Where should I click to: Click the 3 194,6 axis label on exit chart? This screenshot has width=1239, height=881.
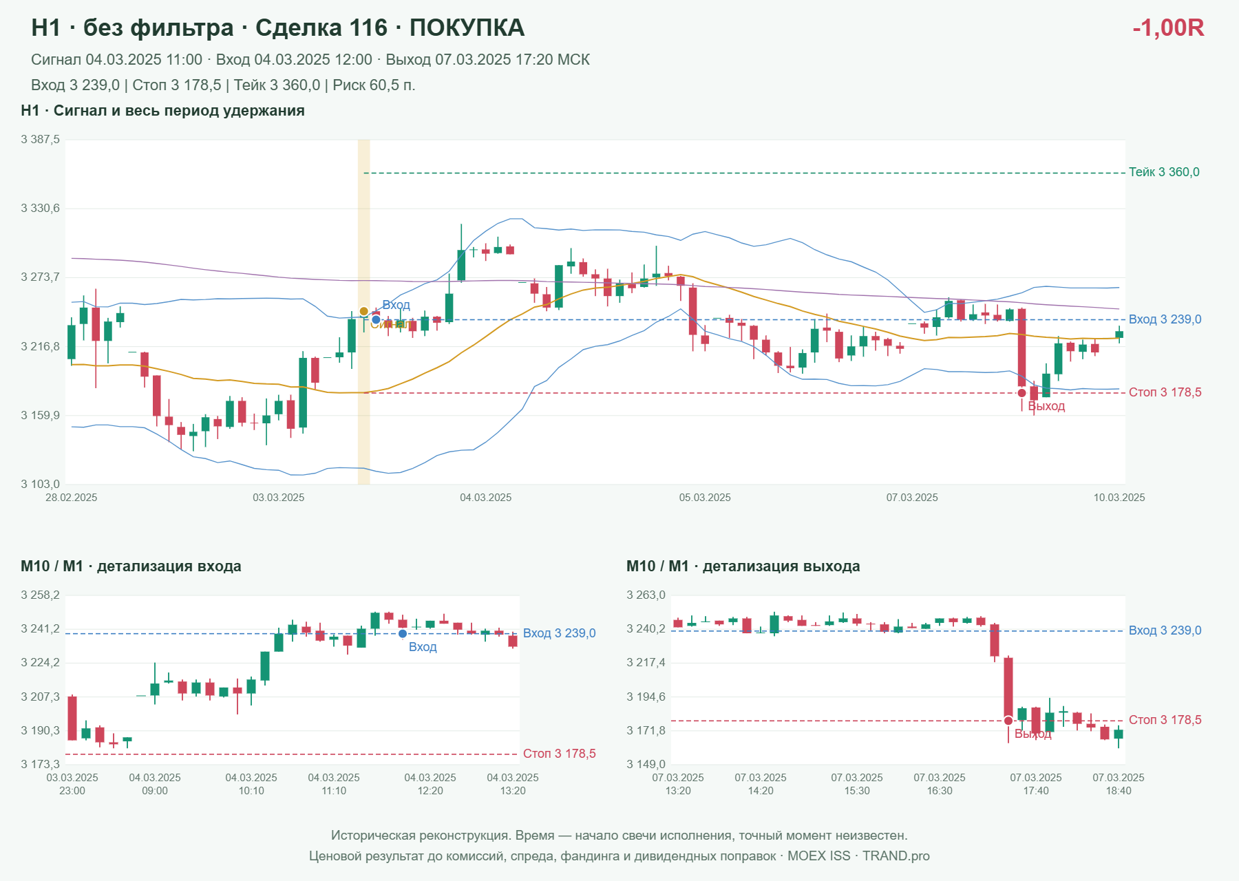pos(646,697)
